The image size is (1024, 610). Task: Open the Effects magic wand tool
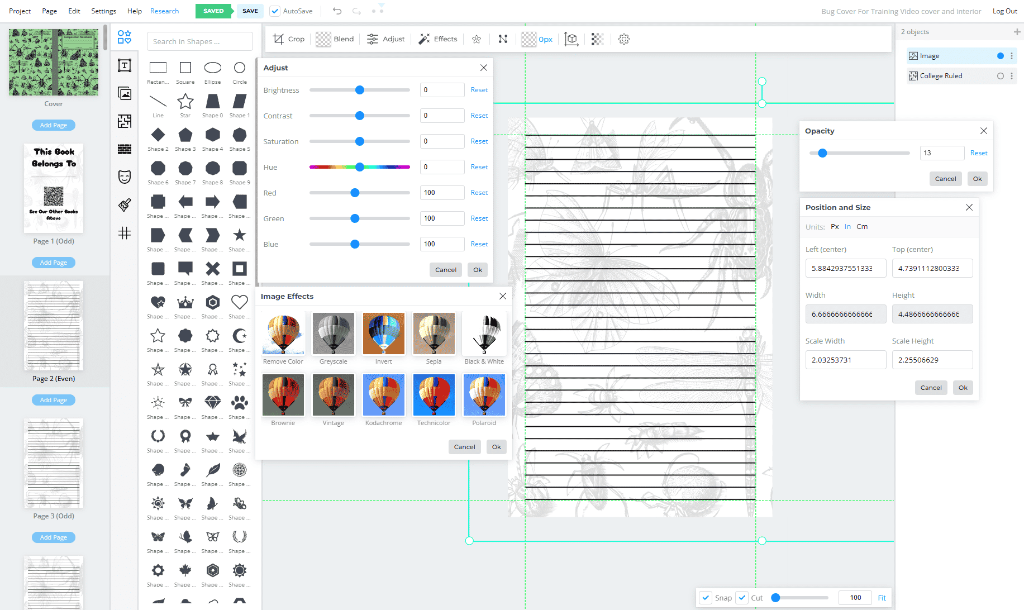[438, 39]
